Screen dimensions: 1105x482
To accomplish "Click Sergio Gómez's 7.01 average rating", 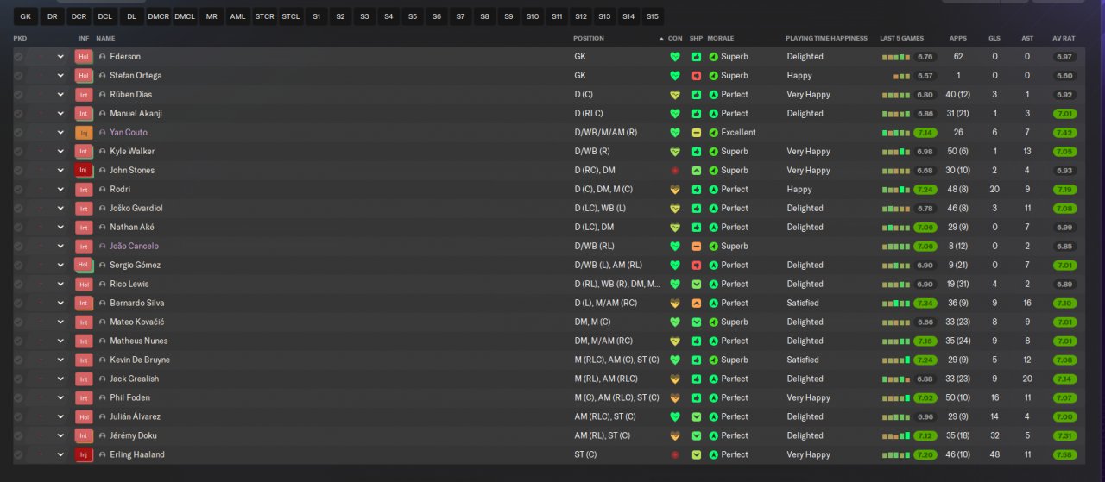I will (x=1064, y=266).
